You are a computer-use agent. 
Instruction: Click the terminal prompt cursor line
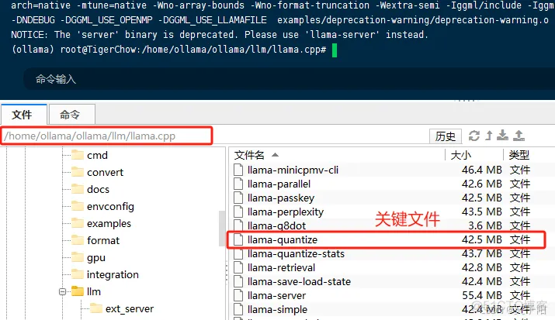[x=173, y=50]
